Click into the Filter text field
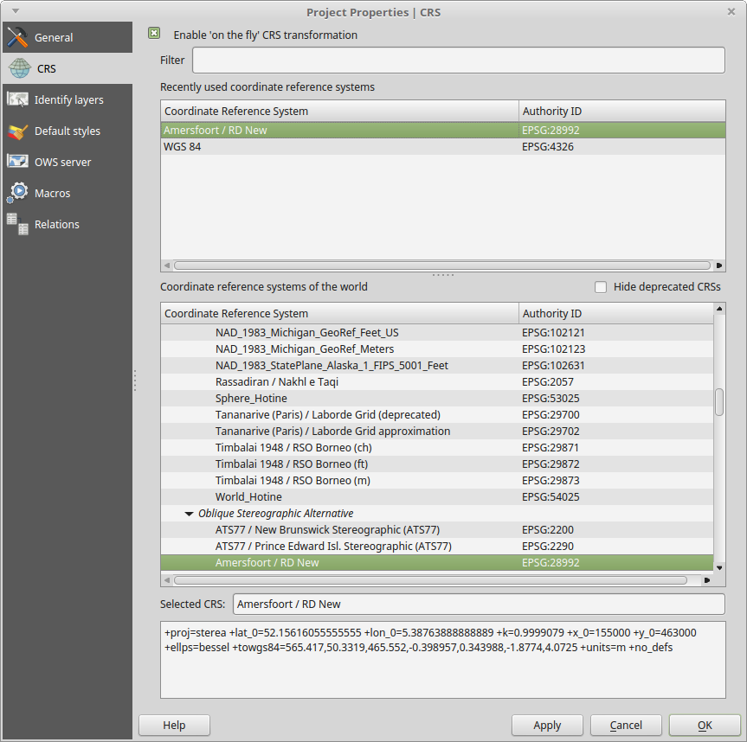Image resolution: width=747 pixels, height=742 pixels. pyautogui.click(x=458, y=61)
